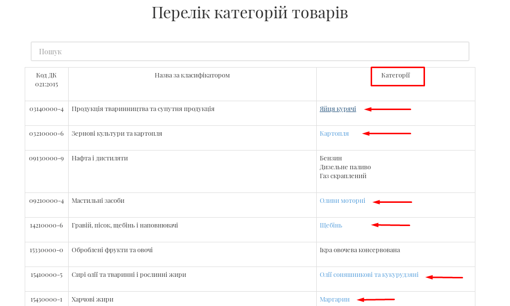The width and height of the screenshot is (510, 306).
Task: Go to the Маргарин category link
Action: [x=334, y=299]
